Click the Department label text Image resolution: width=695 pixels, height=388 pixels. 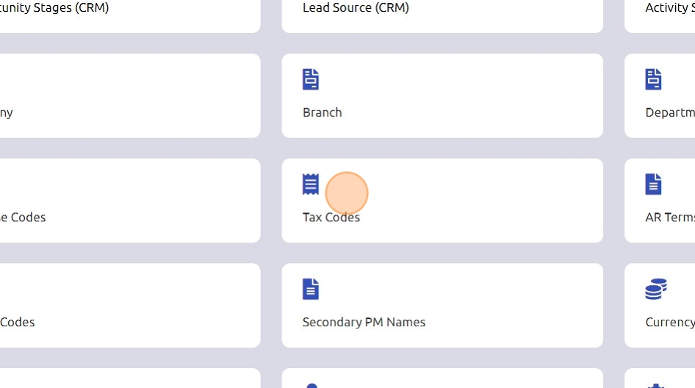pyautogui.click(x=669, y=112)
